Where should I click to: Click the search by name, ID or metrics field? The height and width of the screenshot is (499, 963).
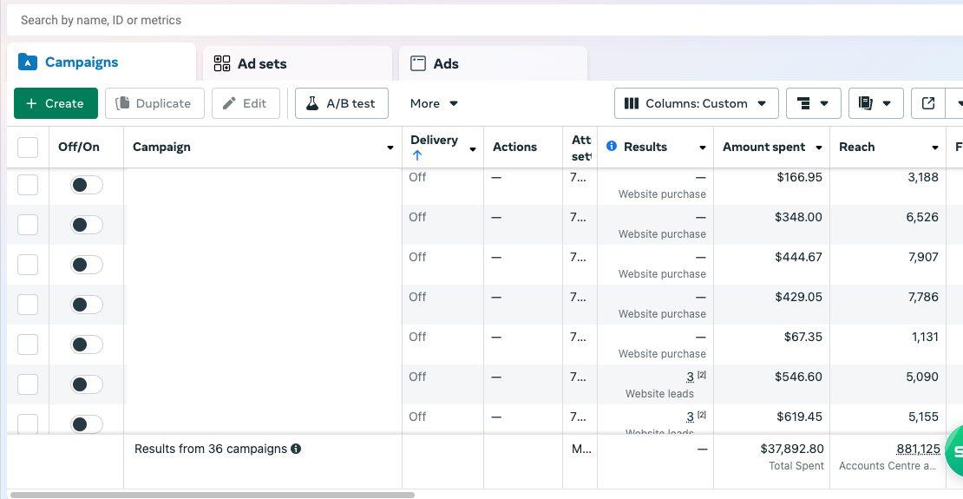(x=434, y=20)
